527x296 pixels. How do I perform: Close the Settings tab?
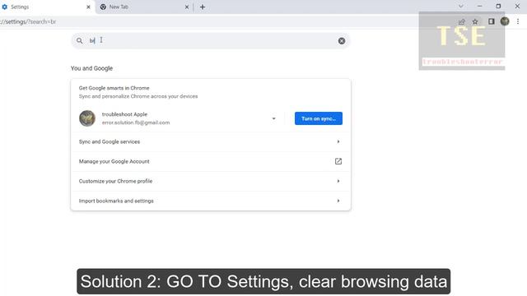[88, 7]
